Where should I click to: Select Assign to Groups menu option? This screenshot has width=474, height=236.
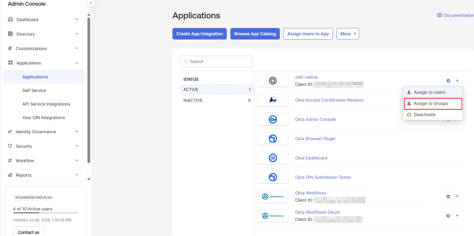coord(433,104)
